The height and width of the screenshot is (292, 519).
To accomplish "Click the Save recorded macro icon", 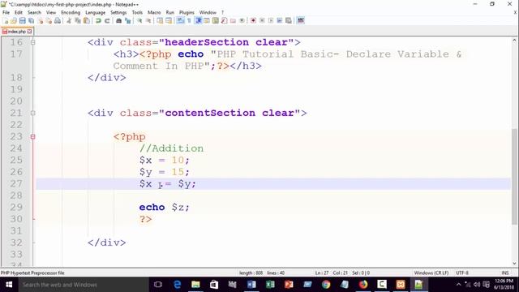I will click(x=289, y=21).
